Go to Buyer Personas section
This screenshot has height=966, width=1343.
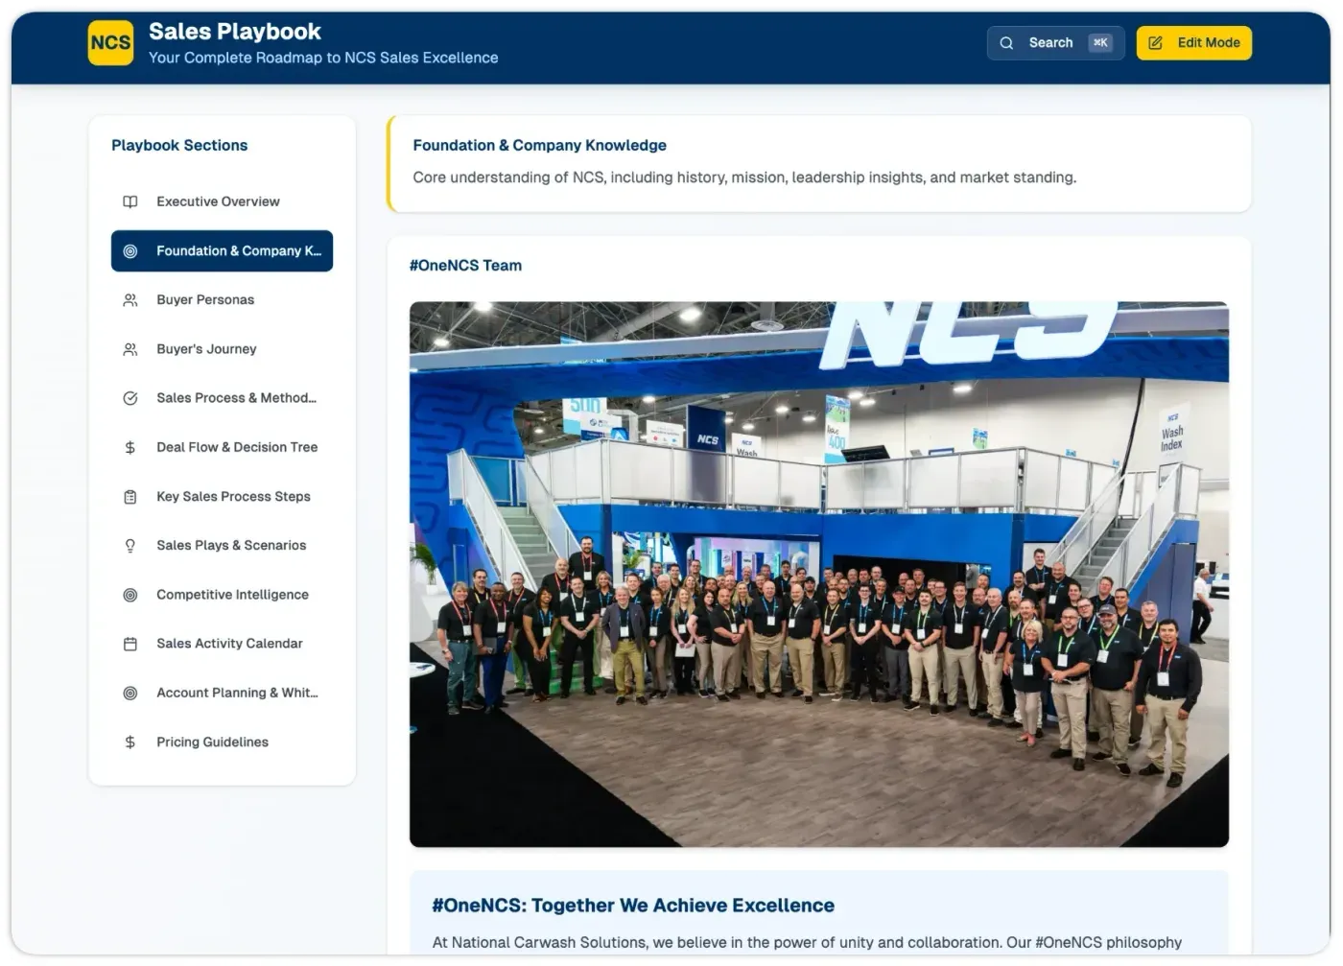coord(222,300)
